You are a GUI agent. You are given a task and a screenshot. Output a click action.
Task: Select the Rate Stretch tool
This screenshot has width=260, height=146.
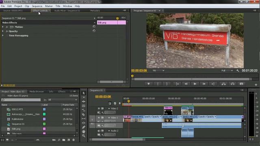(x=84, y=110)
